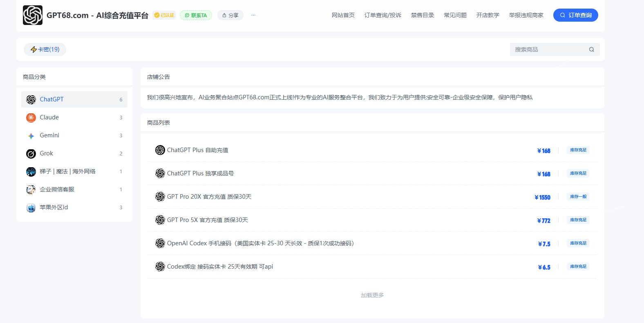The height and width of the screenshot is (323, 644).
Task: Click the icon for Codex绑定 接码实体卡
Action: [x=160, y=267]
